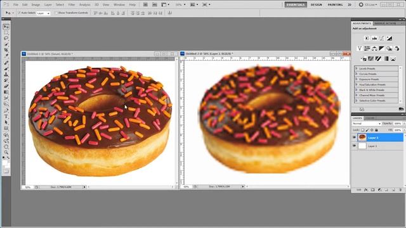Image resolution: width=406 pixels, height=228 pixels.
Task: Switch to the Adjustments tab
Action: (x=362, y=23)
